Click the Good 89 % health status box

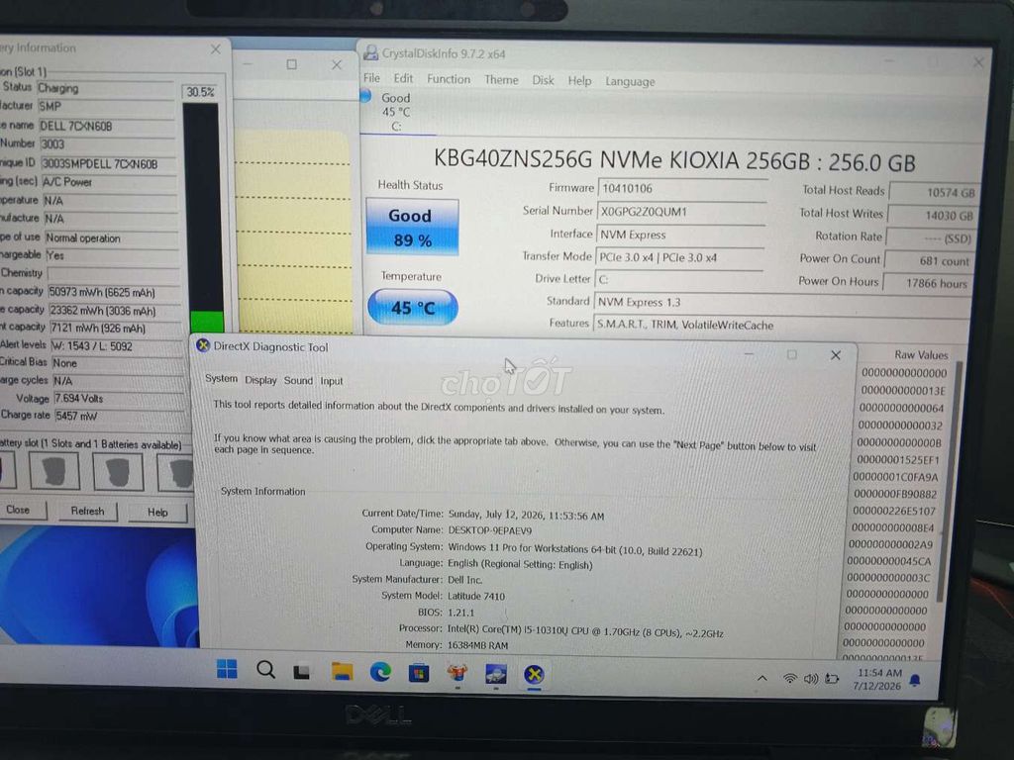click(x=412, y=227)
